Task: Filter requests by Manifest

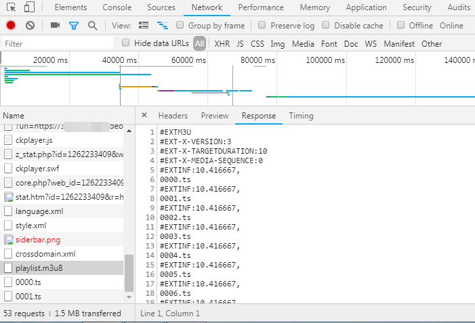Action: tap(399, 44)
